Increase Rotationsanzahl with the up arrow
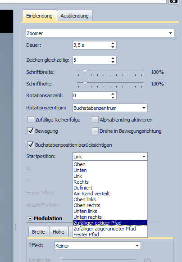This screenshot has height=262, width=182. point(113,94)
